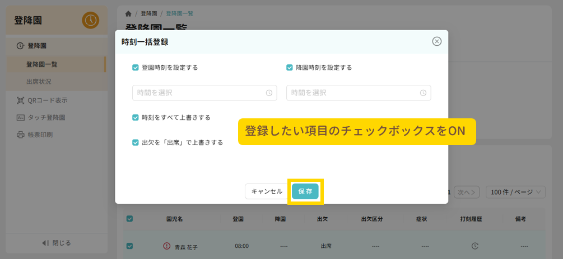Close the 時刻一括登録 dialog with X icon
563x259 pixels.
(437, 41)
